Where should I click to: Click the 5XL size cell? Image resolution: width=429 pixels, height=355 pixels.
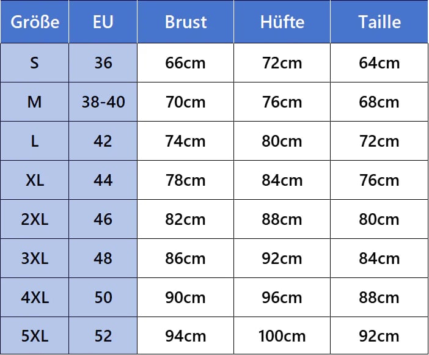[34, 335]
